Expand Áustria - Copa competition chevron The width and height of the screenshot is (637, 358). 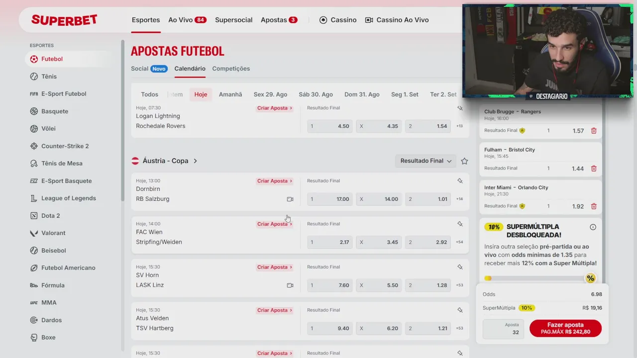click(195, 161)
